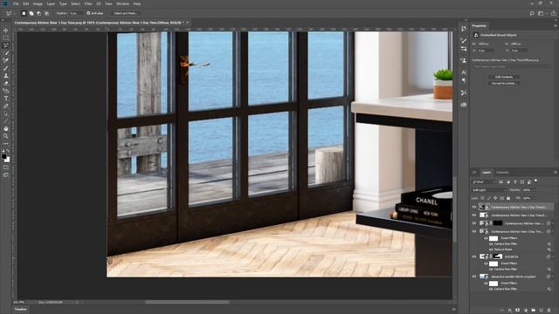Create new adjustment layer icon
Image resolution: width=559 pixels, height=314 pixels.
pyautogui.click(x=526, y=311)
